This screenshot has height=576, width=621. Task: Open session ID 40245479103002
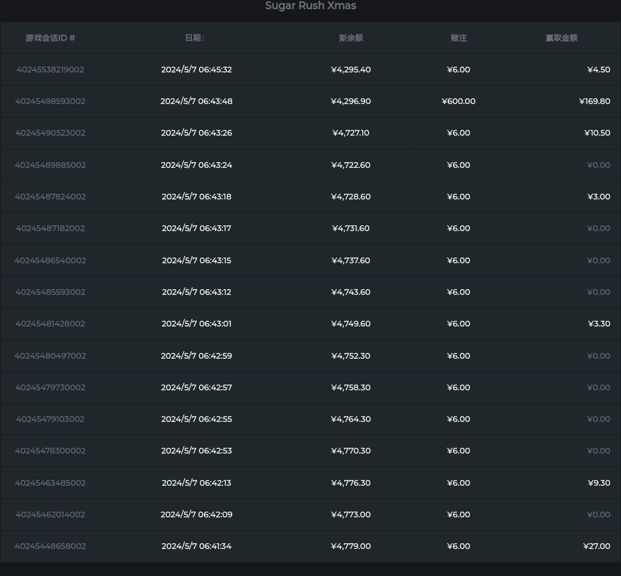pos(50,419)
